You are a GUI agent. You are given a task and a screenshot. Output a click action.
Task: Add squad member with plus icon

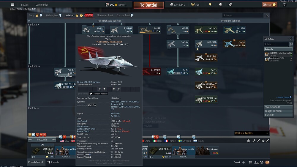tap(244, 163)
